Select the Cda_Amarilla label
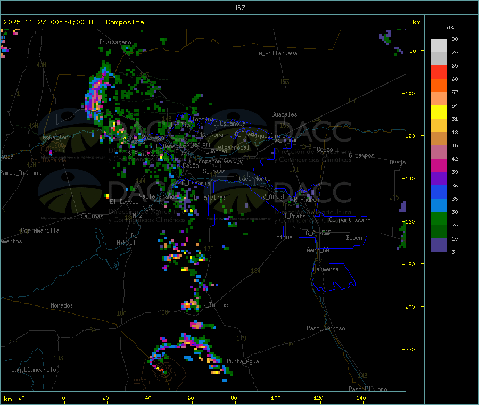The image size is (479, 405). pyautogui.click(x=40, y=230)
